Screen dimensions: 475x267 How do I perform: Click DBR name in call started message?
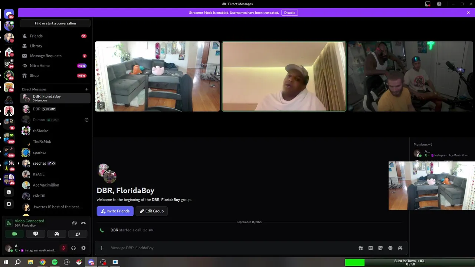(114, 230)
